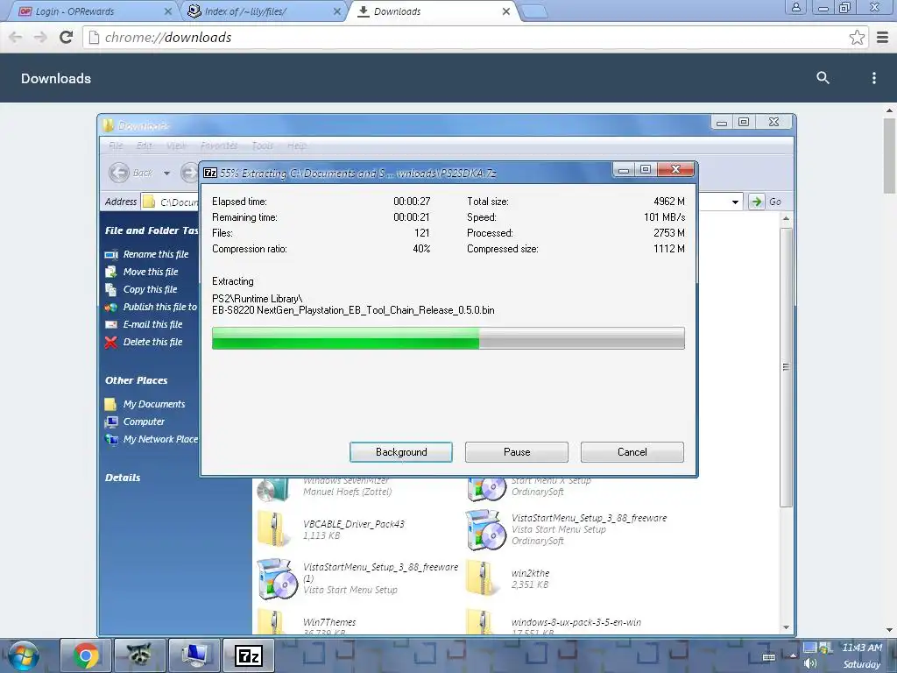Open a new browser tab
This screenshot has width=897, height=673.
click(535, 11)
